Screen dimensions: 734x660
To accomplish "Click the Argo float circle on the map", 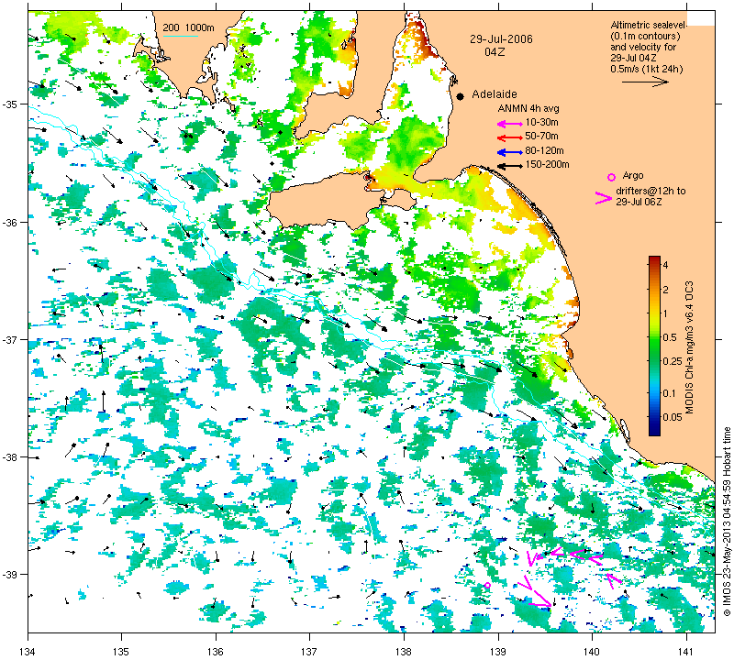I will click(x=487, y=585).
